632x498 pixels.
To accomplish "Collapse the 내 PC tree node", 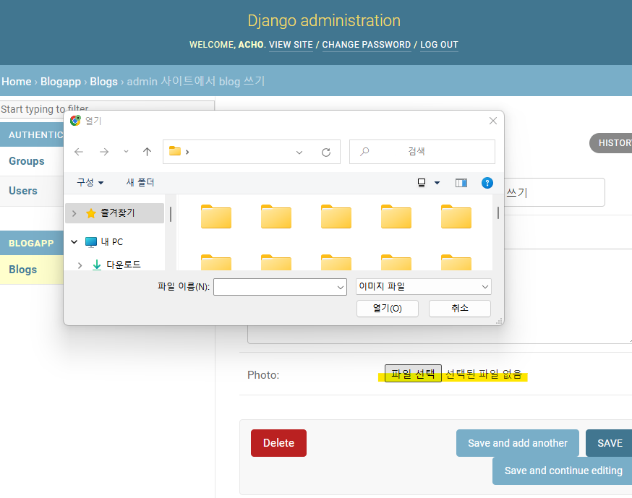I will [x=74, y=241].
